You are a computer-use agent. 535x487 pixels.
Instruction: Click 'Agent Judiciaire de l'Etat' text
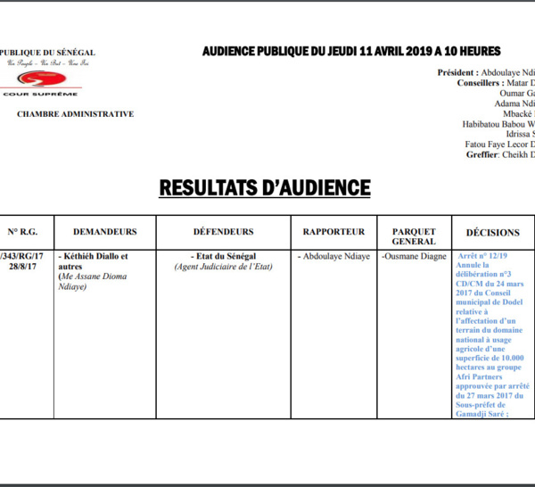pyautogui.click(x=224, y=267)
